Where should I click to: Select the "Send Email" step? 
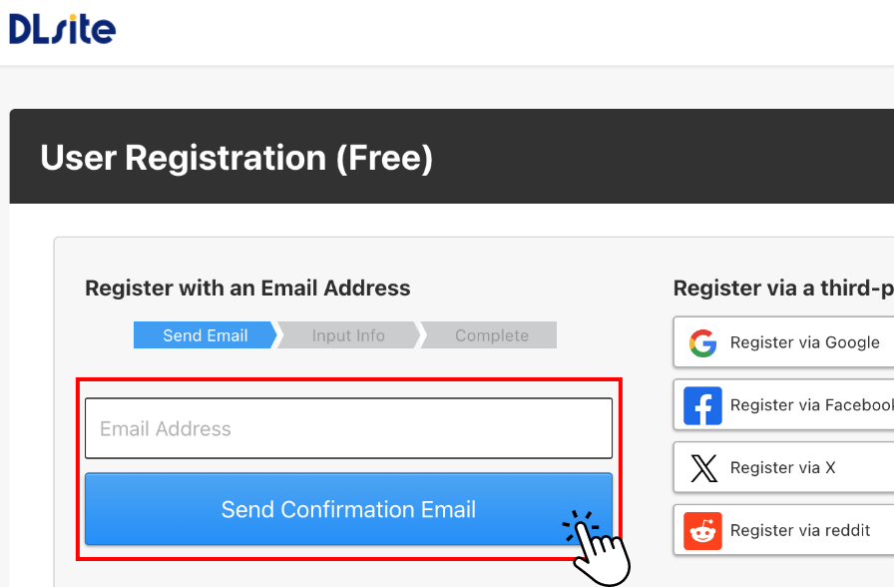pos(205,335)
